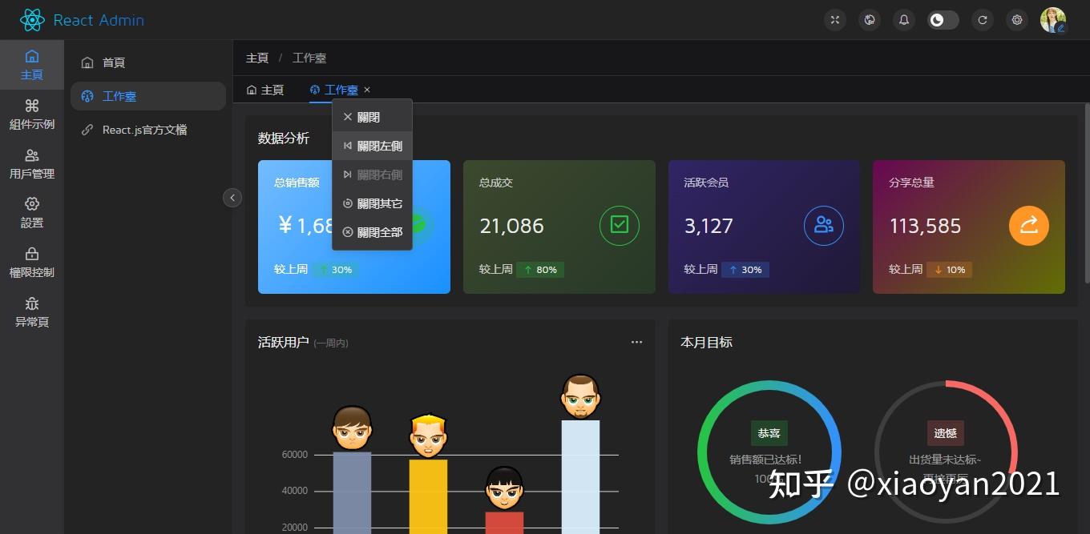The image size is (1090, 534).
Task: Close the 工作室 tab
Action: [x=367, y=90]
